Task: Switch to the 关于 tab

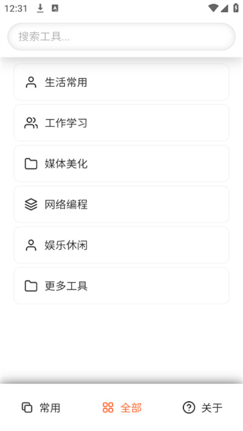Action: click(x=202, y=407)
